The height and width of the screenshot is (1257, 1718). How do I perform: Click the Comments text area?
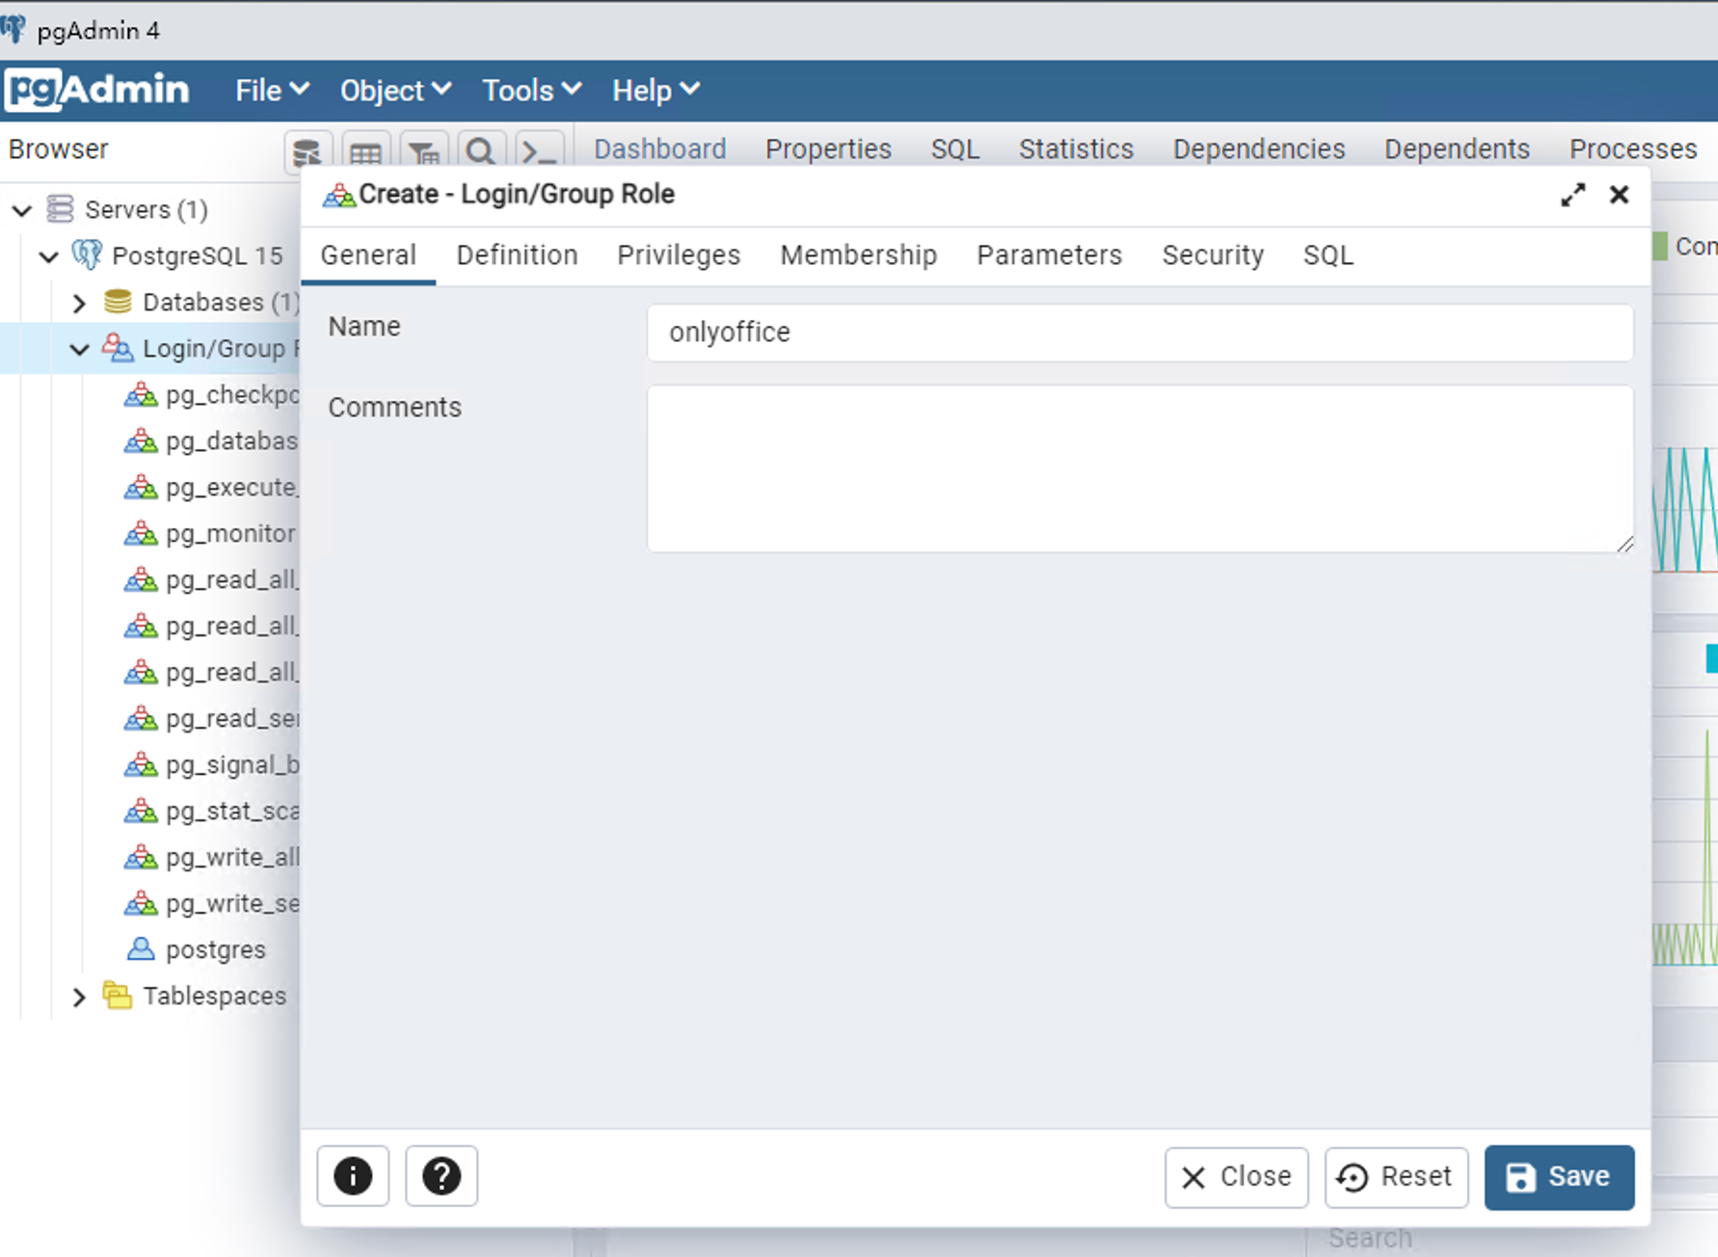click(x=1141, y=468)
